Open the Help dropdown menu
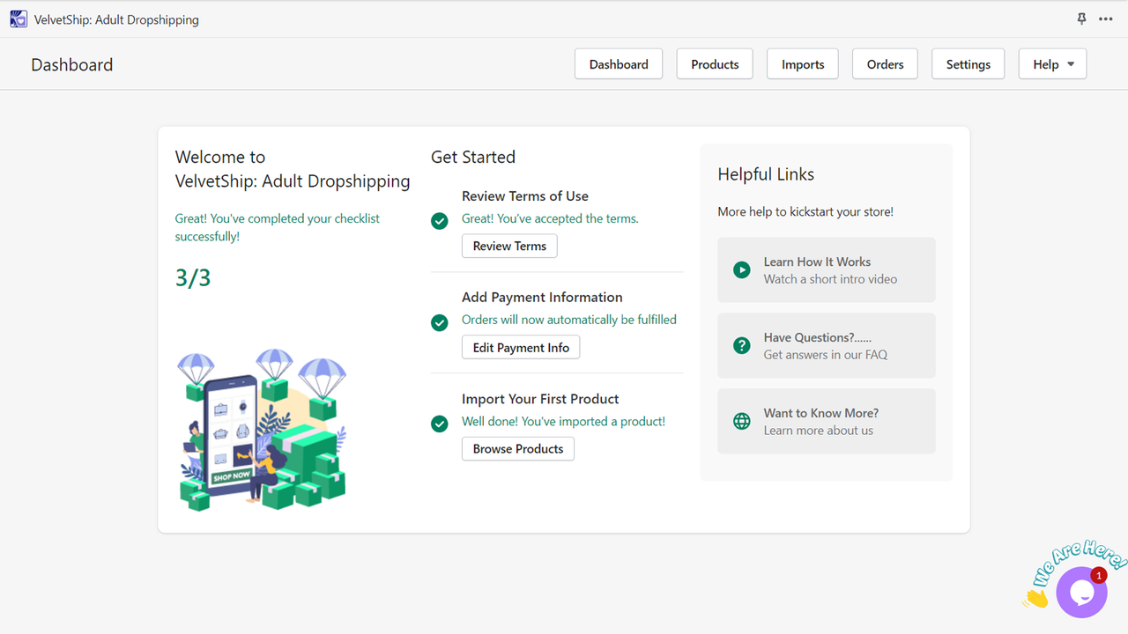Viewport: 1128px width, 634px height. click(1052, 63)
